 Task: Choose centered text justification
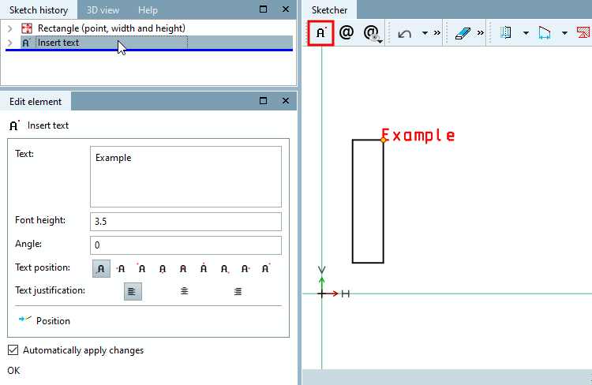point(184,291)
